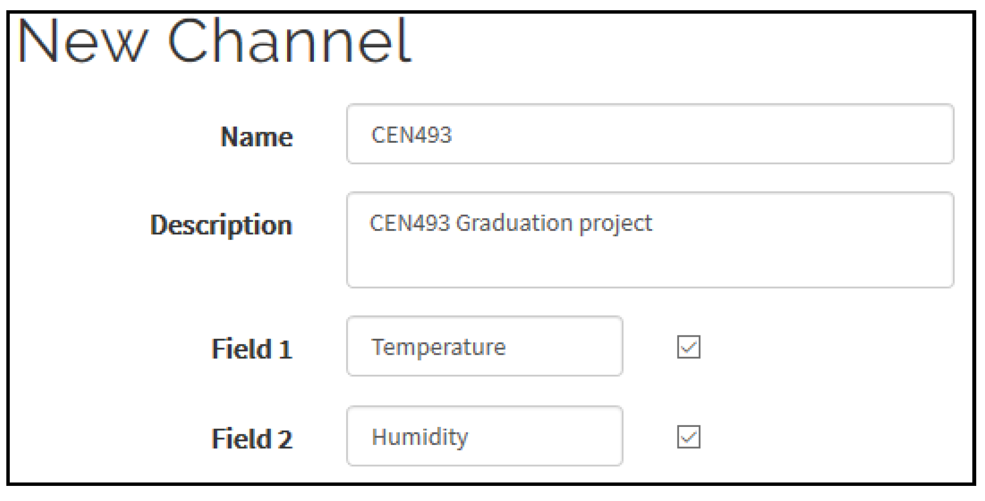Click the word Temperature in Field 1
Image resolution: width=985 pixels, height=501 pixels.
439,347
